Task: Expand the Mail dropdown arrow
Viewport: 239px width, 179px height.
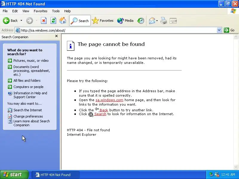Action: 157,21
